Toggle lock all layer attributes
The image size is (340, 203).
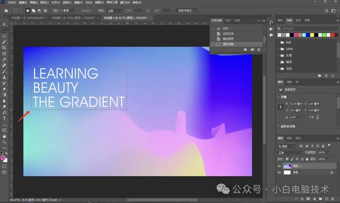coord(307,159)
